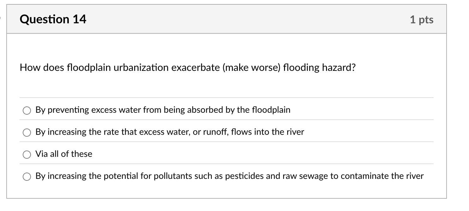This screenshot has height=211, width=469.
Task: Click the 'Question 14' header title
Action: (52, 19)
